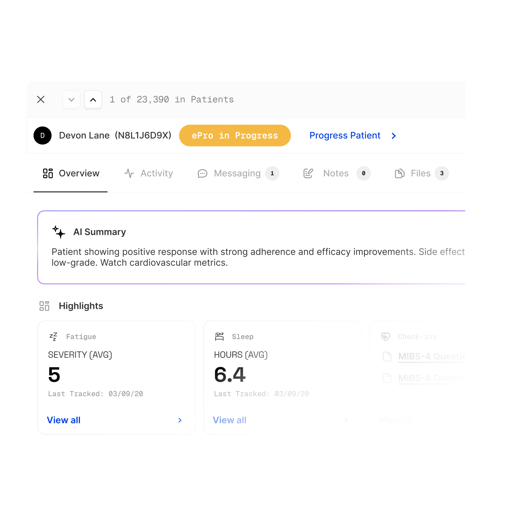Switch to the Overview tab
513x516 pixels.
(71, 174)
